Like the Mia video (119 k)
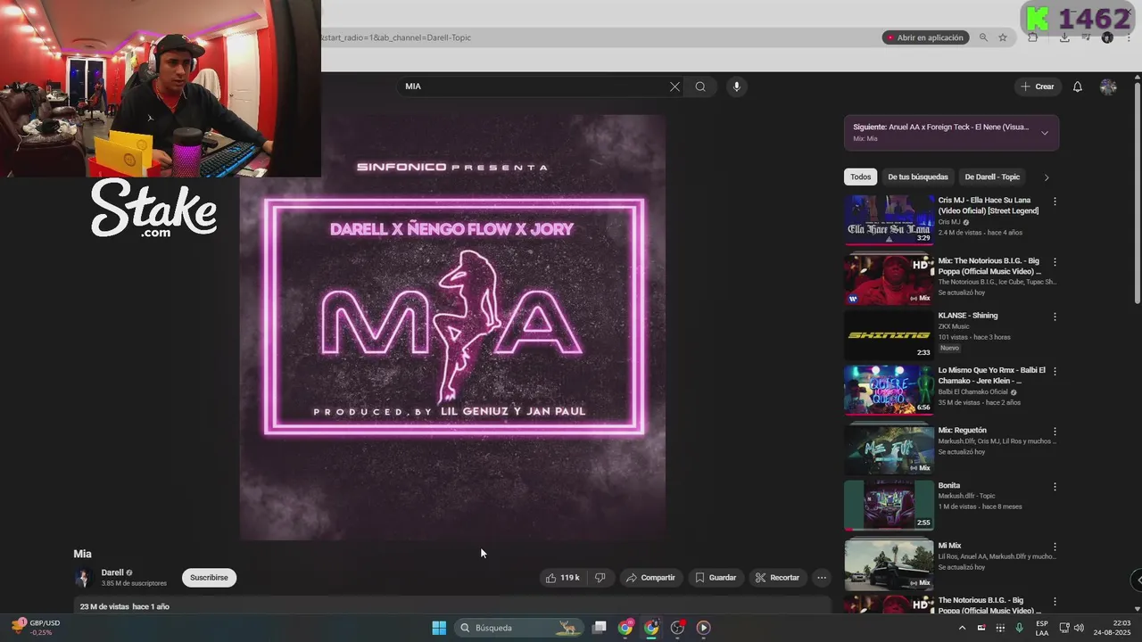The image size is (1142, 642). (563, 578)
